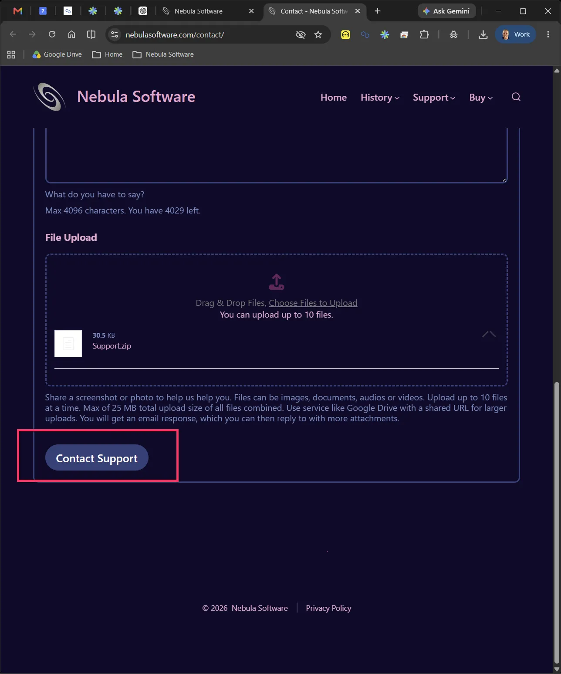Click the Support.zip file thumbnail
Screen dimensions: 561x674
(68, 344)
